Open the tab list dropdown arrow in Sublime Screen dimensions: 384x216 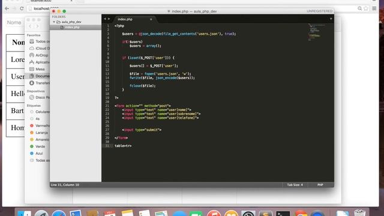pyautogui.click(x=331, y=19)
